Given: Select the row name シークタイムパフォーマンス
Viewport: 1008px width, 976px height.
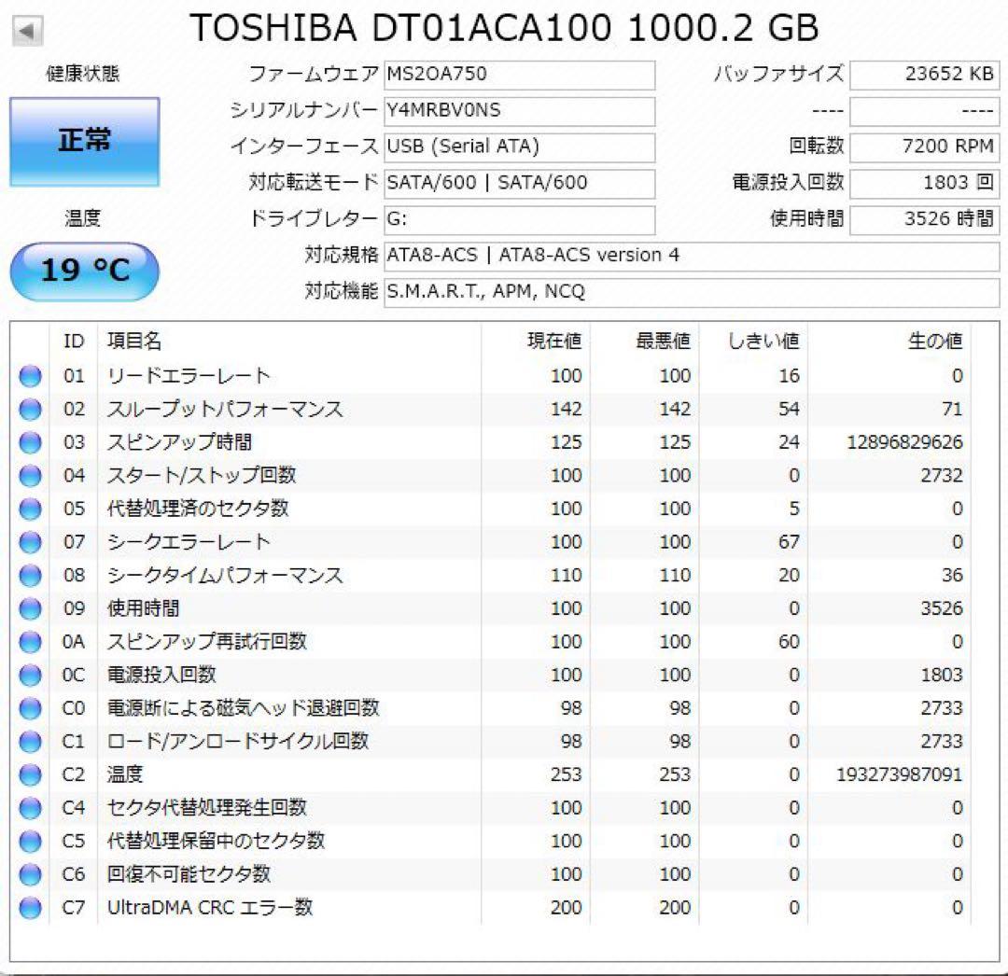Looking at the screenshot, I should click(x=225, y=575).
